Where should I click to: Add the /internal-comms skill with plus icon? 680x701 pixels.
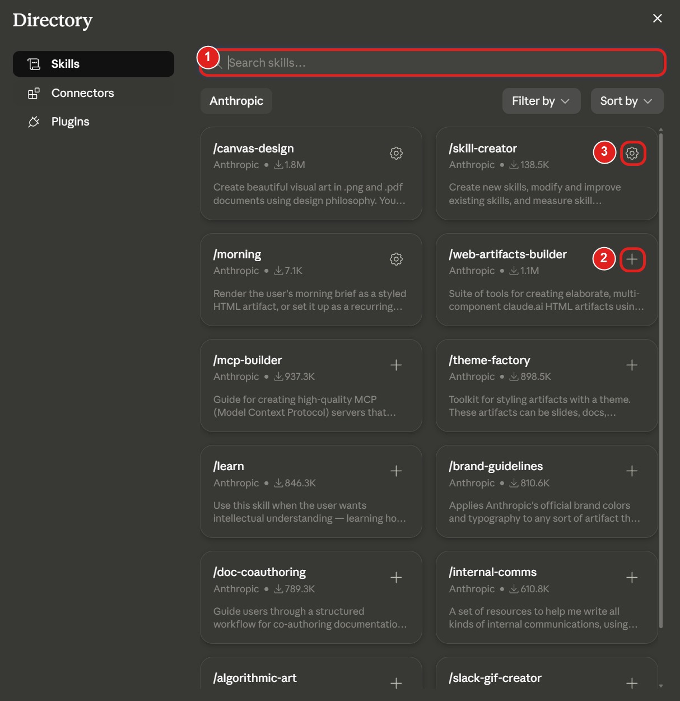point(632,577)
